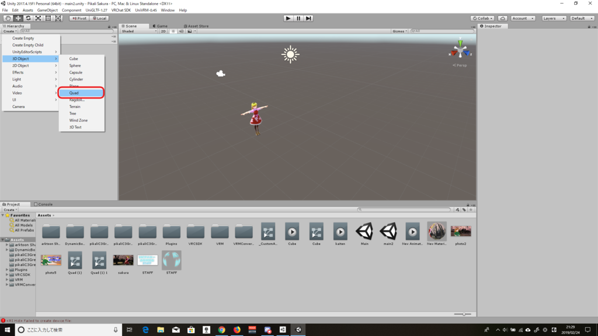Click the Step frame button
The image size is (598, 336).
[x=308, y=18]
